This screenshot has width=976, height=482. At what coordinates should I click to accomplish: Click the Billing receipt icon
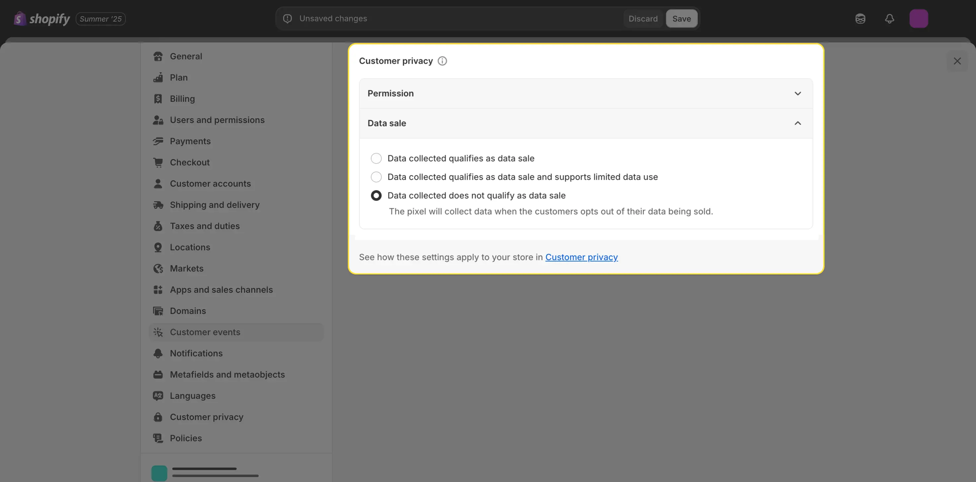tap(158, 99)
